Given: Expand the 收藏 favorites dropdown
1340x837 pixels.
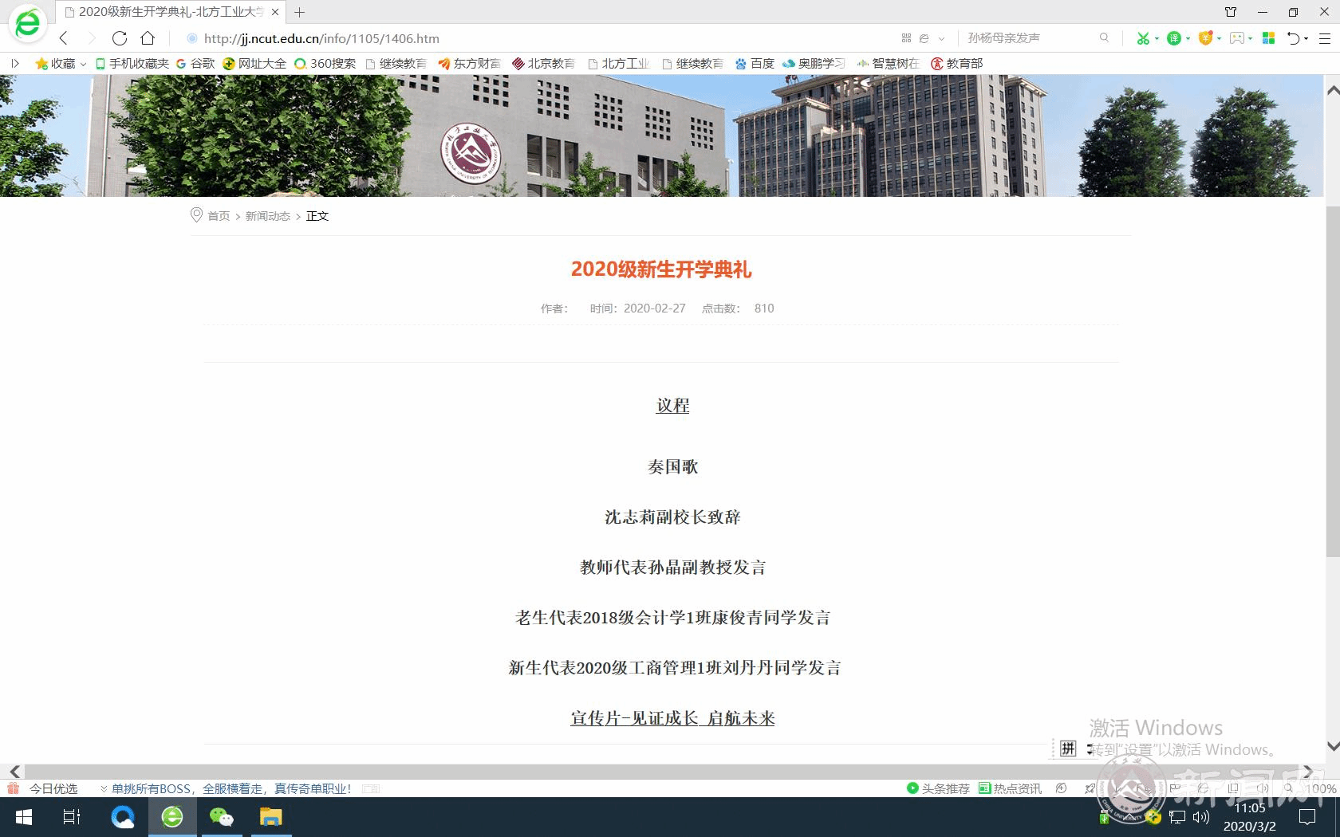Looking at the screenshot, I should pos(83,64).
